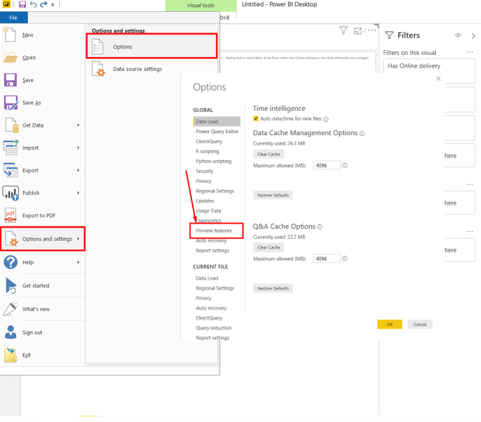Toggle Auto date/time for new files checkbox

[255, 119]
